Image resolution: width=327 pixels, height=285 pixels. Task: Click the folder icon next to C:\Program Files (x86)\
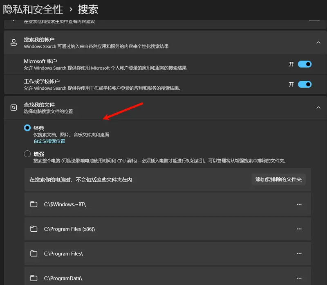[34, 229]
